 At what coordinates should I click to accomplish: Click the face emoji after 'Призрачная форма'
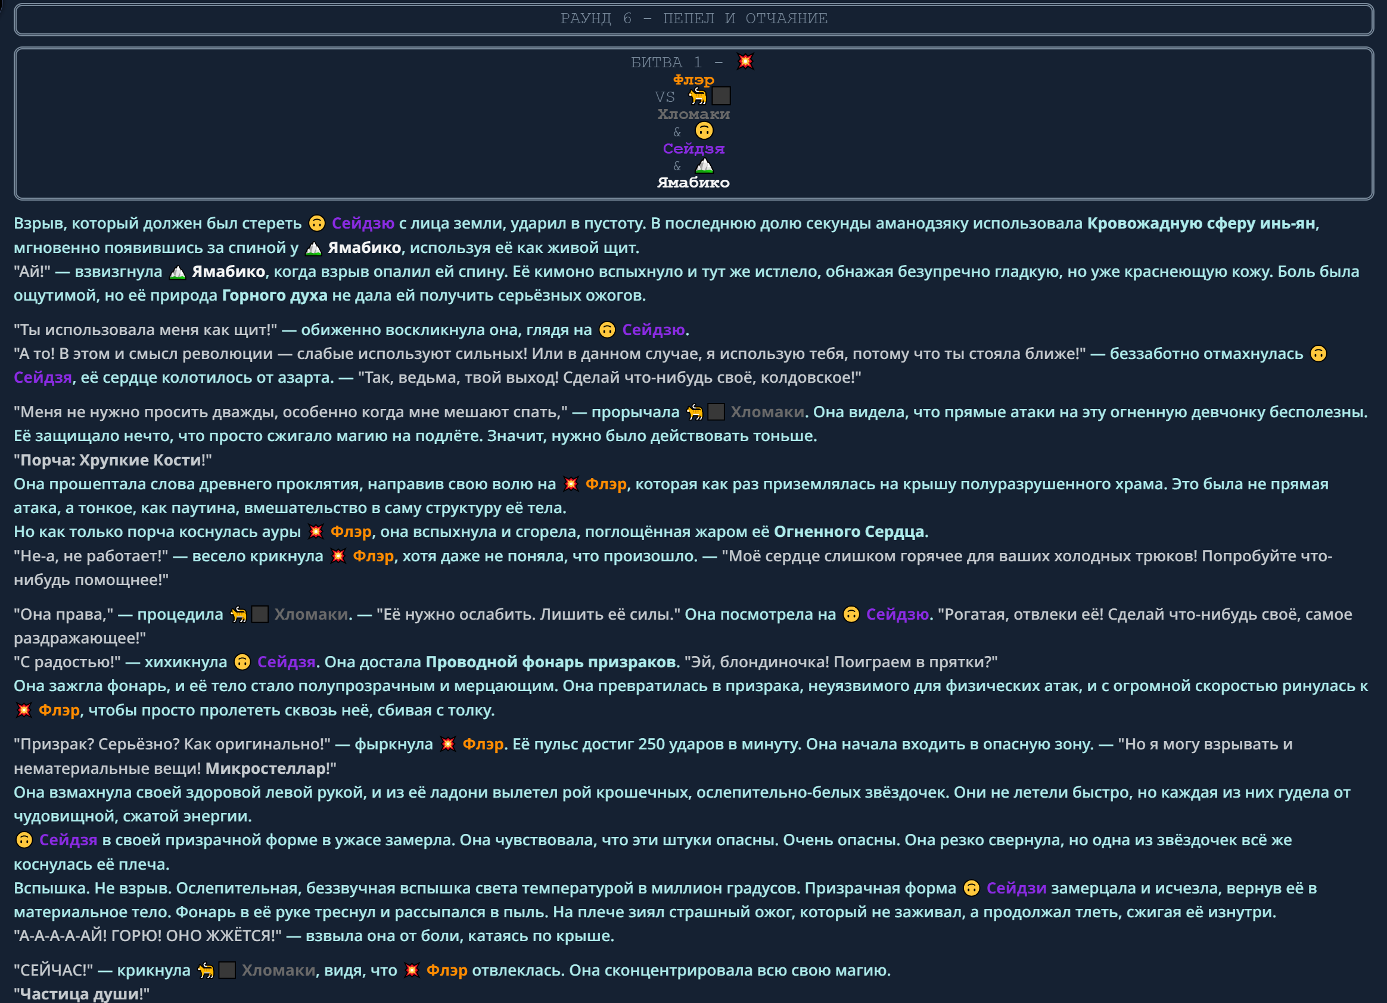click(x=971, y=888)
